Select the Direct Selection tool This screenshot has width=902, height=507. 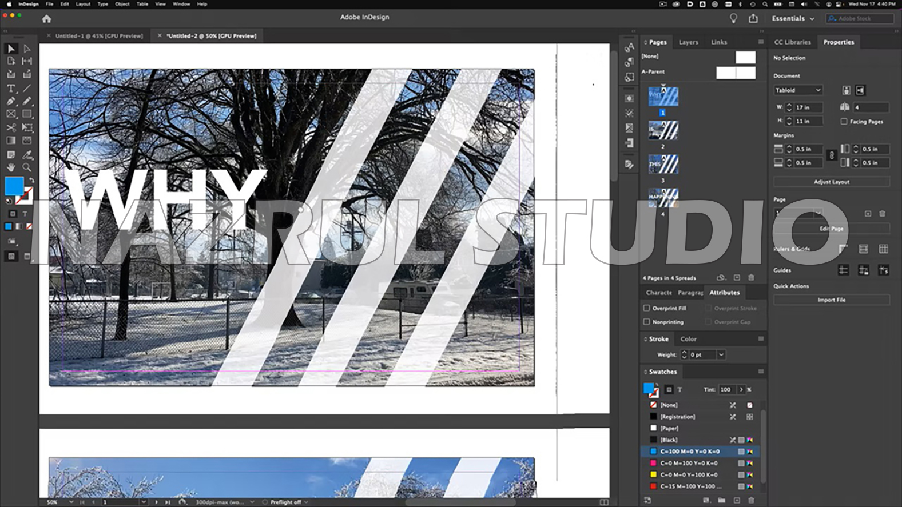[x=27, y=49]
